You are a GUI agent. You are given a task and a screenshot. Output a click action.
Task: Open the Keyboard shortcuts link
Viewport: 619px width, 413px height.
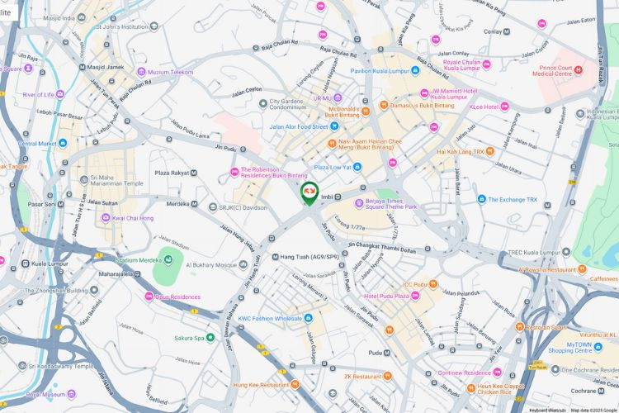(x=547, y=411)
